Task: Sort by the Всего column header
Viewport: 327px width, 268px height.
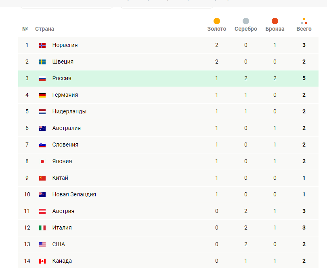Action: (x=304, y=29)
